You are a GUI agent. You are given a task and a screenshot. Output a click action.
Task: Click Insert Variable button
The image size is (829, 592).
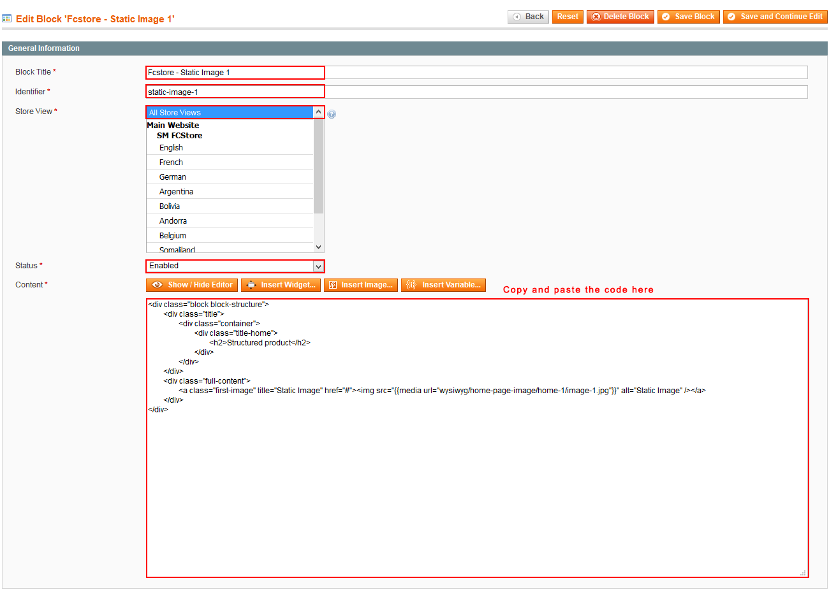[x=443, y=285]
